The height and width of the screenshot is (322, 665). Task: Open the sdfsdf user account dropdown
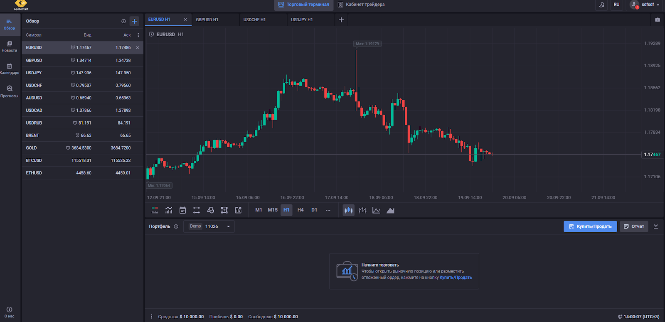pyautogui.click(x=645, y=5)
